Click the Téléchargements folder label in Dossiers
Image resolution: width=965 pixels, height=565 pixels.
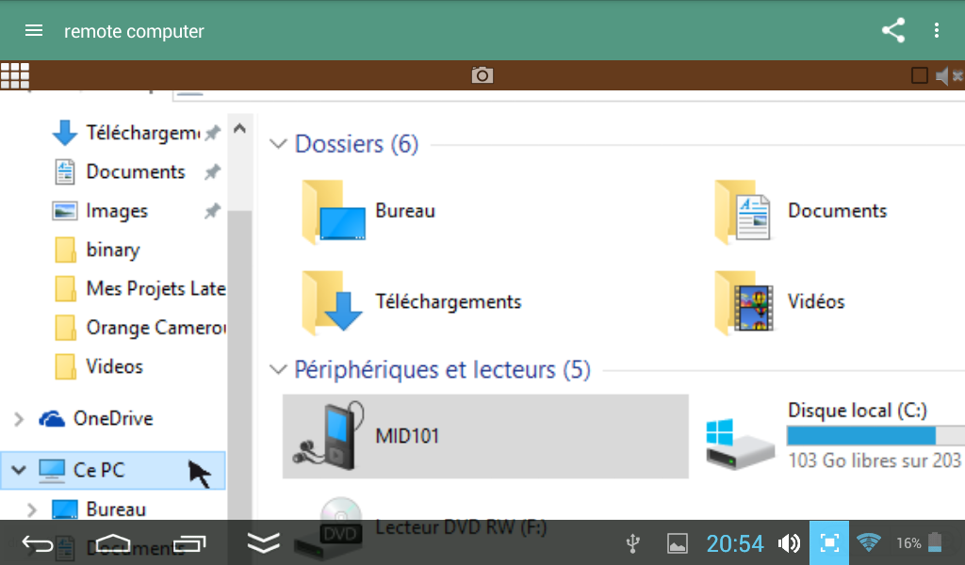coord(449,302)
